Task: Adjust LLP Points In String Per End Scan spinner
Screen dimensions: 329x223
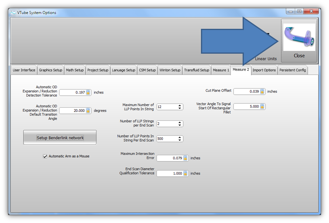Action: pyautogui.click(x=180, y=139)
